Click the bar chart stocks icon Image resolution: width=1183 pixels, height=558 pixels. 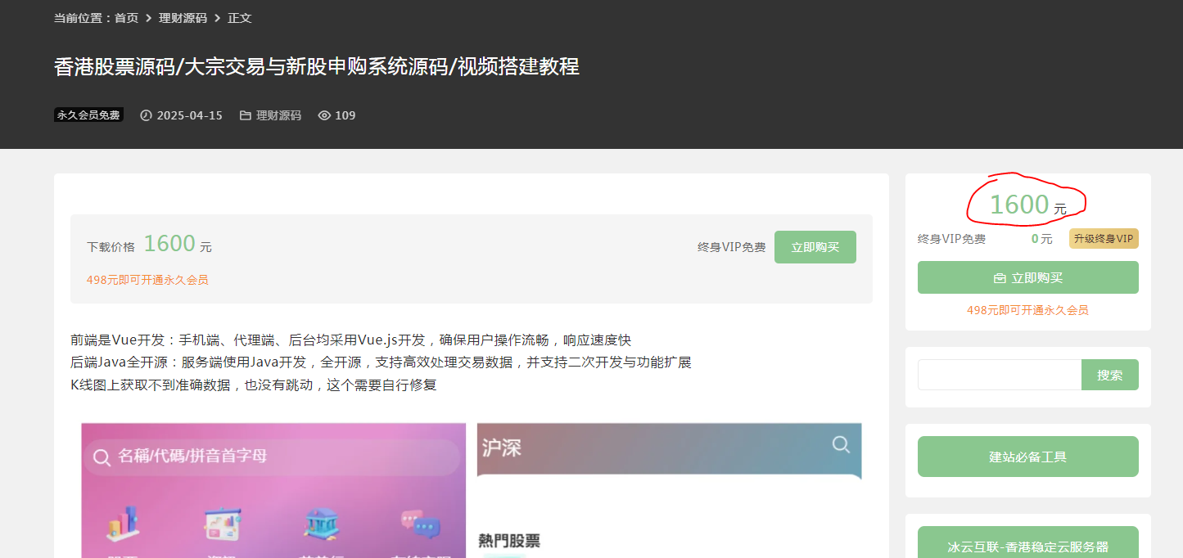122,524
